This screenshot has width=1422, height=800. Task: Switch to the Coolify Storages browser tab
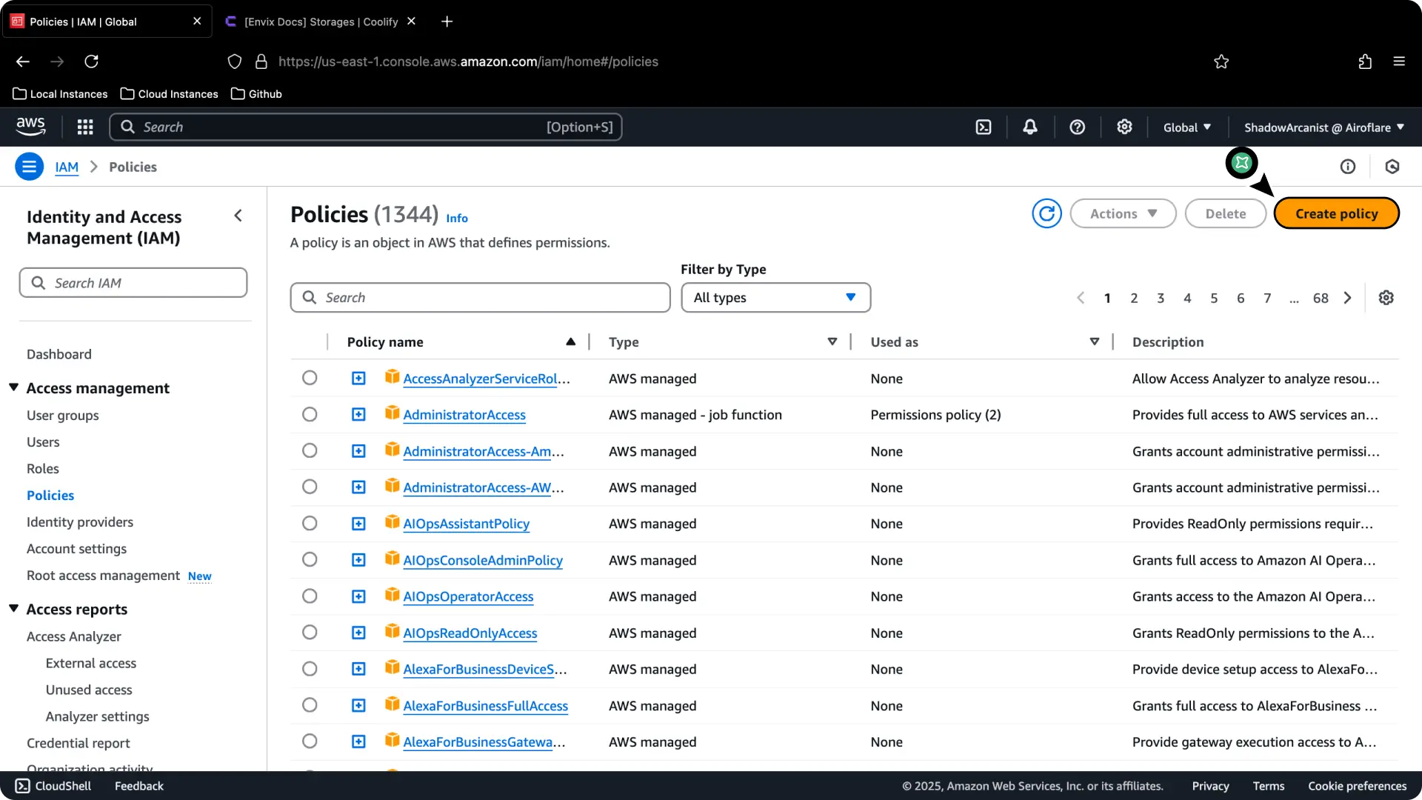(318, 21)
